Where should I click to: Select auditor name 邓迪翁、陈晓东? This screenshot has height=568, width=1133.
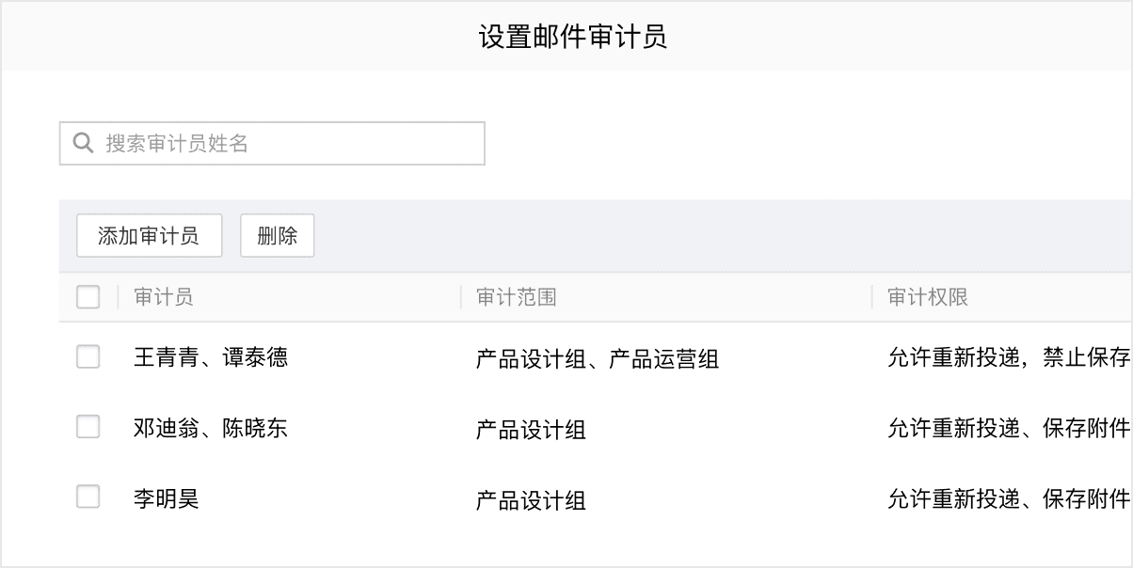tap(211, 428)
